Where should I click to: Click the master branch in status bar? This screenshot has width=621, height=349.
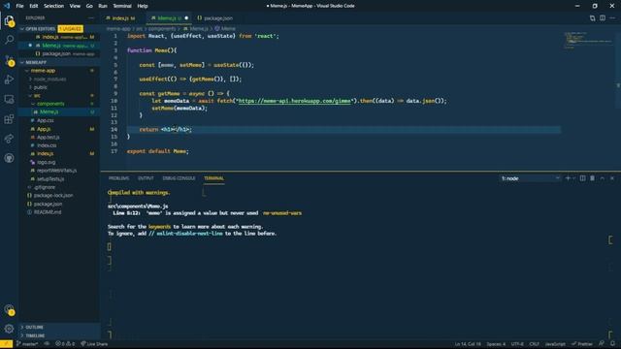tap(27, 344)
